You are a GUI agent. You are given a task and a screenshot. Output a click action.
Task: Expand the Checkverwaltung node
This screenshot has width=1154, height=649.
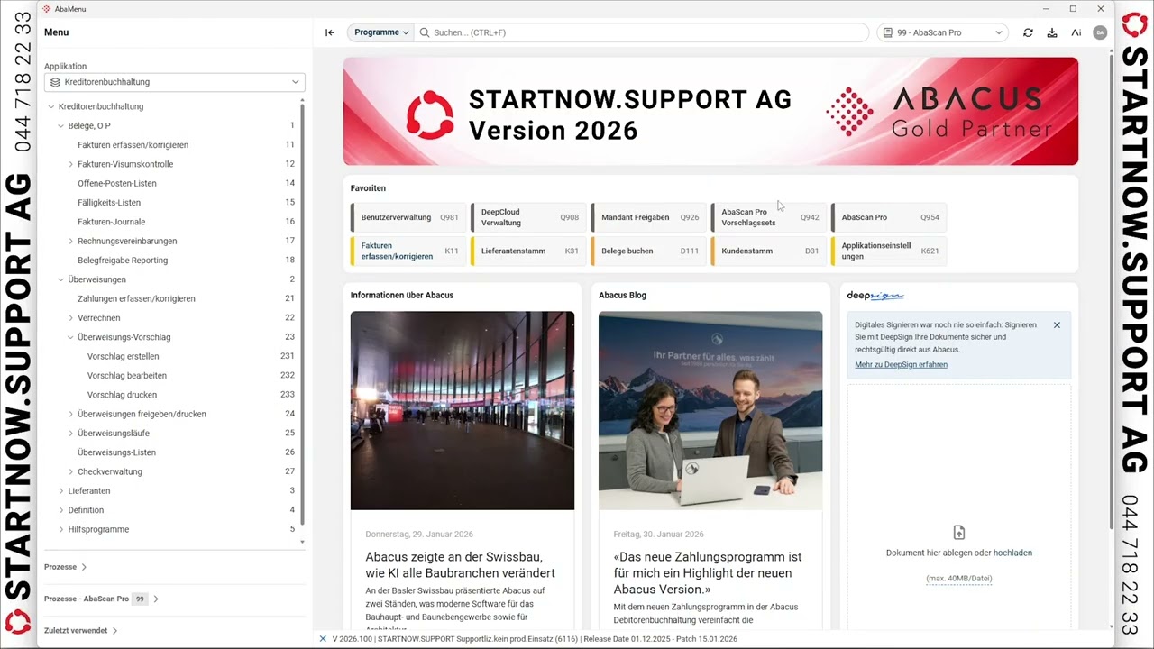(x=71, y=472)
